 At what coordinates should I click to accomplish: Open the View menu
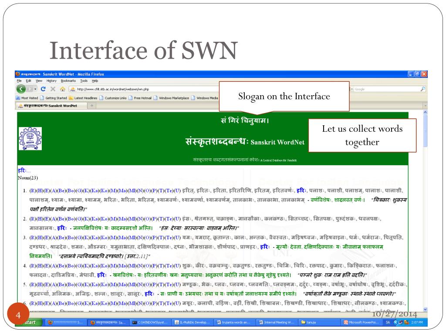click(x=39, y=81)
